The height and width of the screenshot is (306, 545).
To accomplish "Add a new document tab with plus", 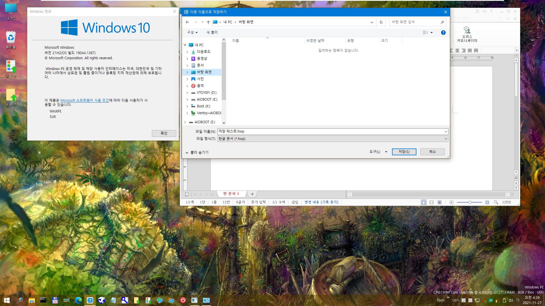I will (x=252, y=194).
